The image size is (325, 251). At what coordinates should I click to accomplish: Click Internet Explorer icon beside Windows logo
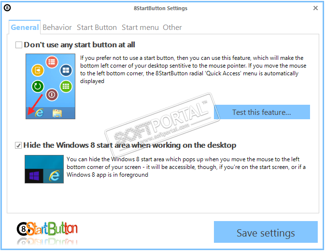pyautogui.click(x=54, y=176)
